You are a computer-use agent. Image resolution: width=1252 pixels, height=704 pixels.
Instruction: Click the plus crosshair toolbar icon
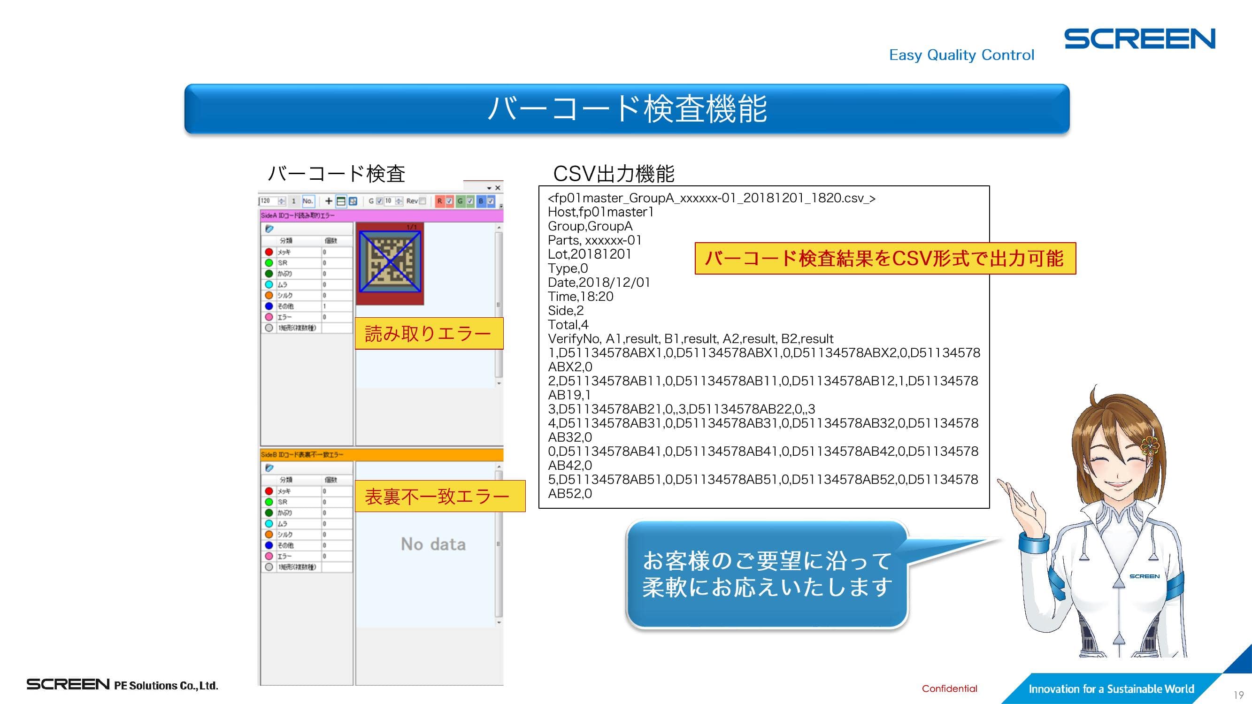click(x=329, y=201)
